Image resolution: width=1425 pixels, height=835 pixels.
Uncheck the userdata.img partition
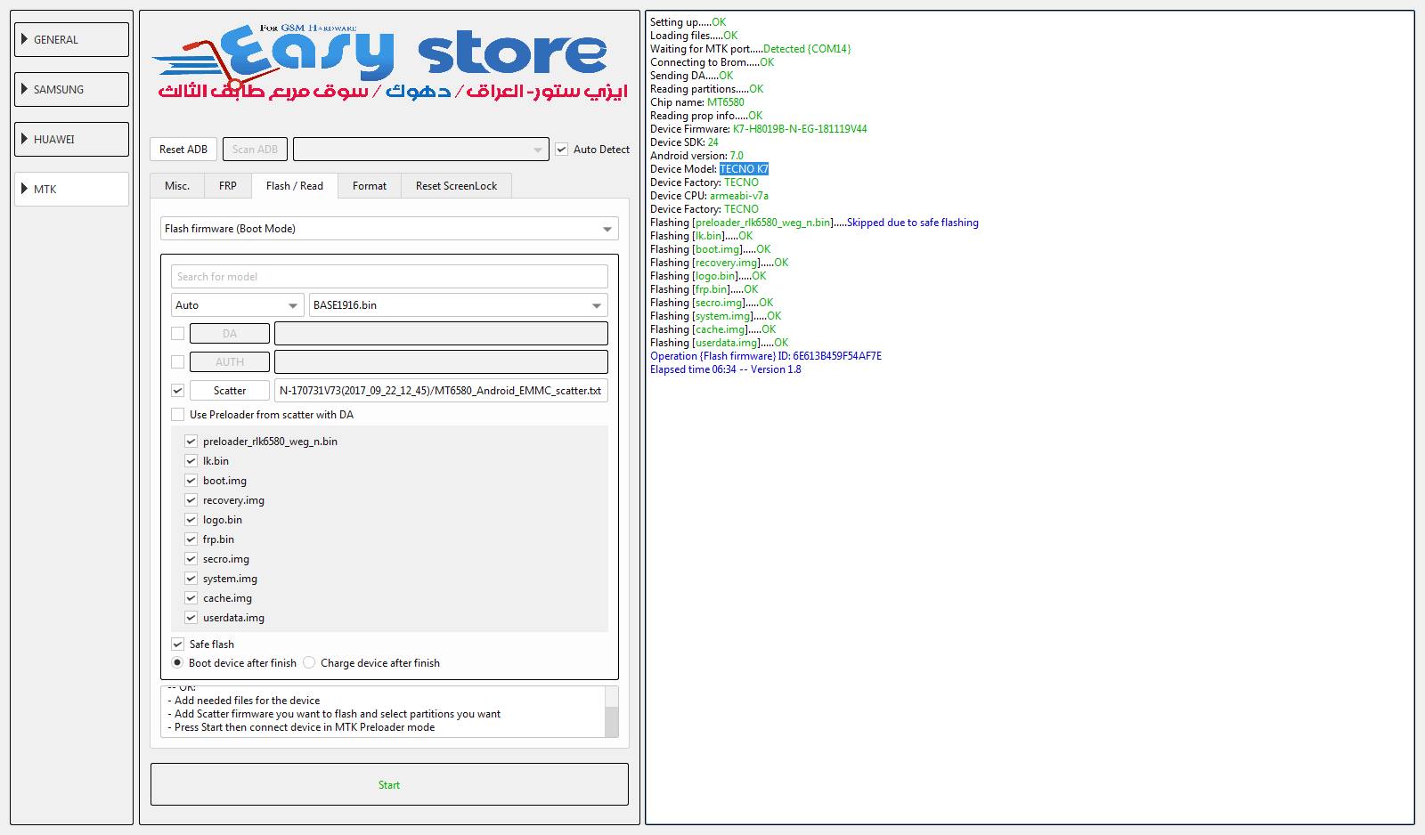coord(191,618)
